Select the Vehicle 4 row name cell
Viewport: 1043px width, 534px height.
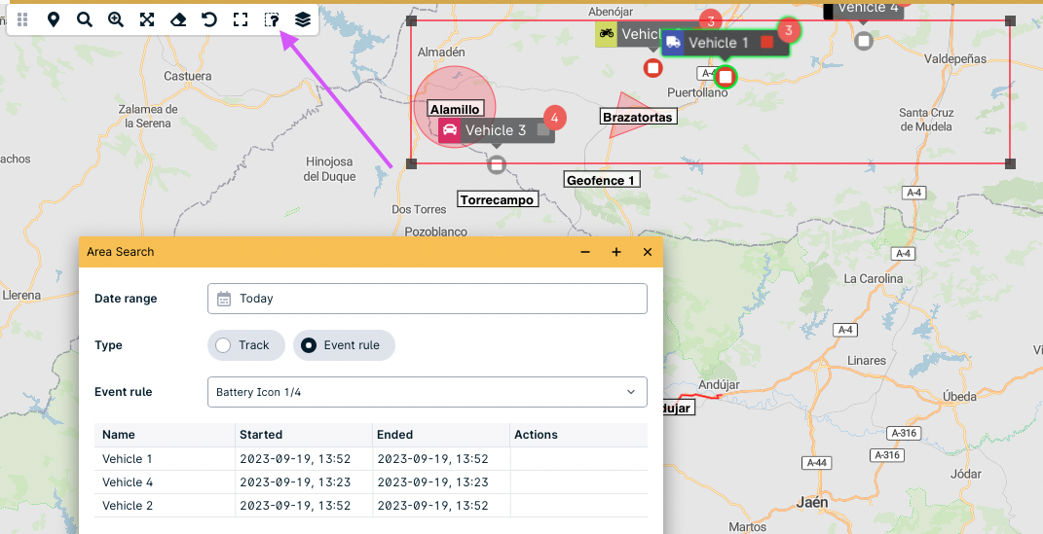click(165, 482)
